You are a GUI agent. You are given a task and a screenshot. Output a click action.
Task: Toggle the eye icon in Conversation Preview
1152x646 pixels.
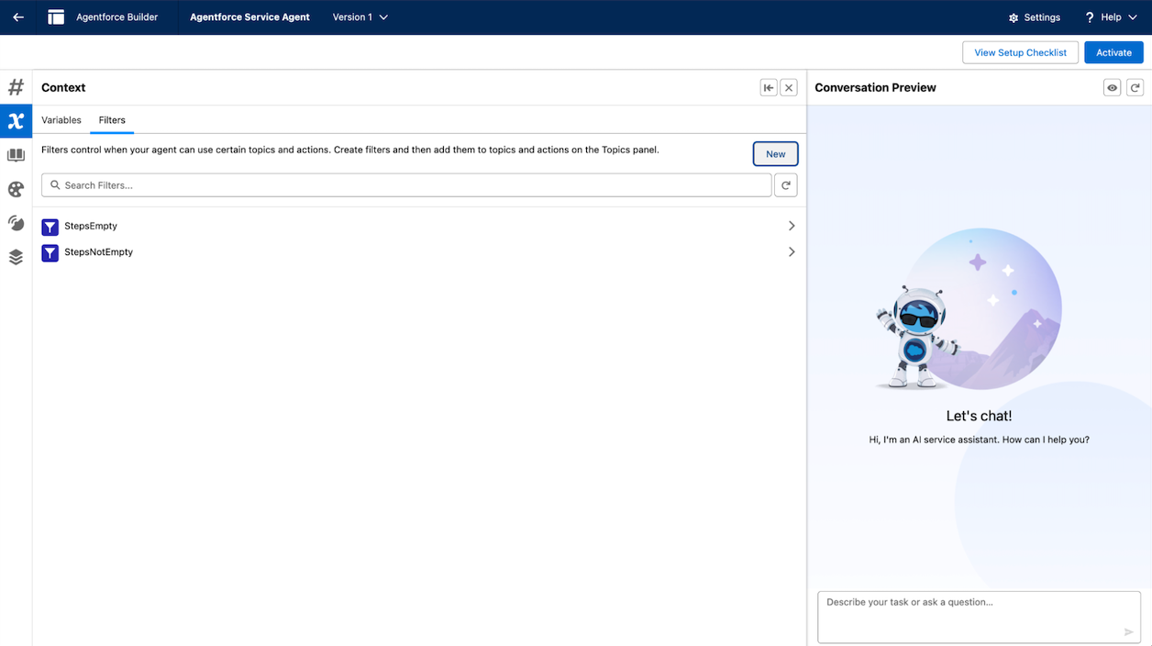click(x=1112, y=86)
